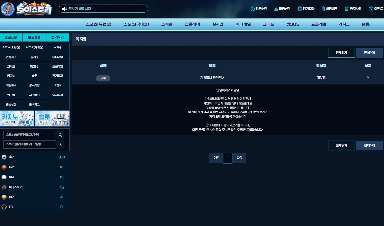Image resolution: width=384 pixels, height=226 pixels.
Task: Select 인플레이 in the top navigation bar
Action: coord(192,24)
